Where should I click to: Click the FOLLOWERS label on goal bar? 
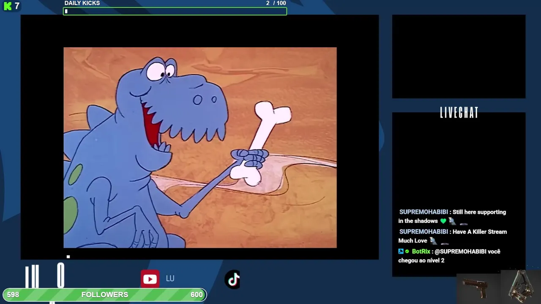[x=105, y=295]
